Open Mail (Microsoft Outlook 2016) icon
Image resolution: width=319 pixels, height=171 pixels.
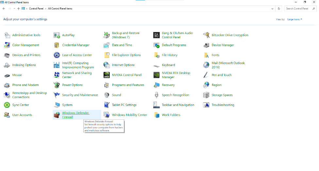click(206, 65)
